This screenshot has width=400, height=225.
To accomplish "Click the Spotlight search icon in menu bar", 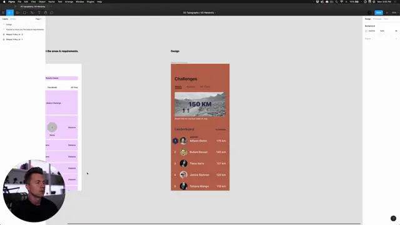I will [x=336, y=1].
